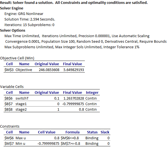This screenshot has width=168, height=147.
Task: Select the 'Iterations: 15 Subproblems: 0' line
Action: 29,25
